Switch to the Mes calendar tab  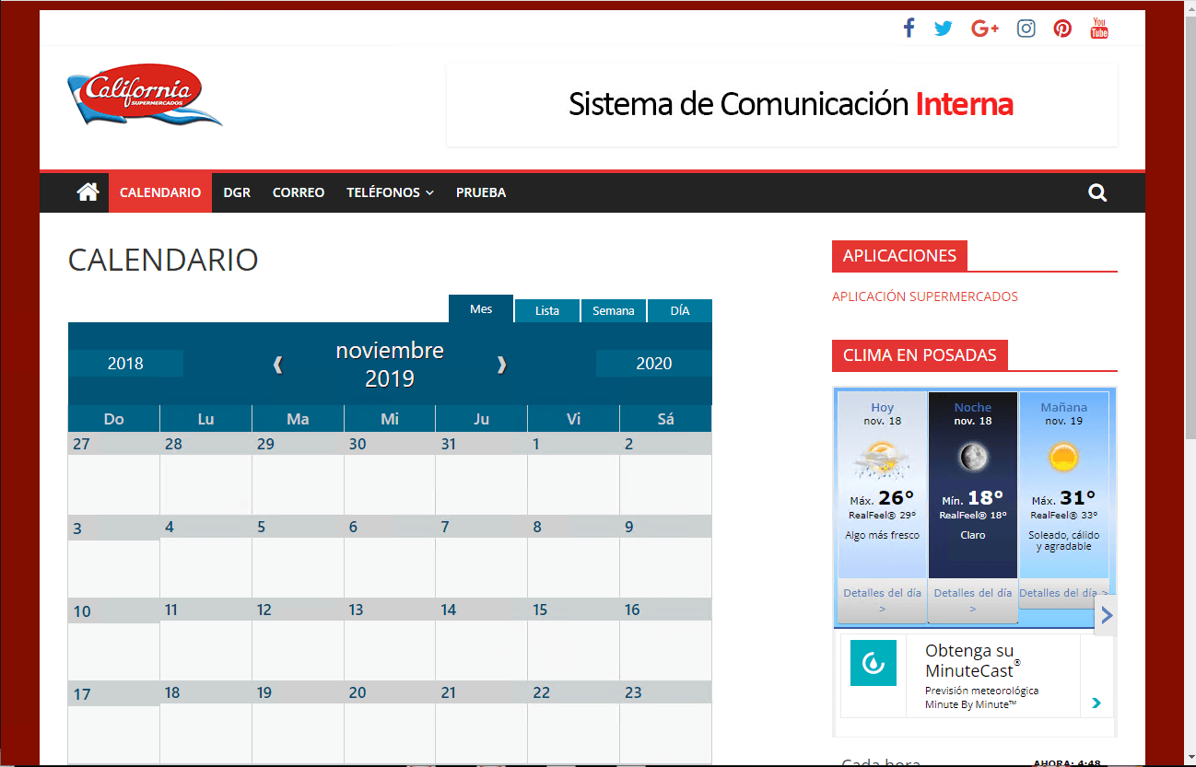481,309
